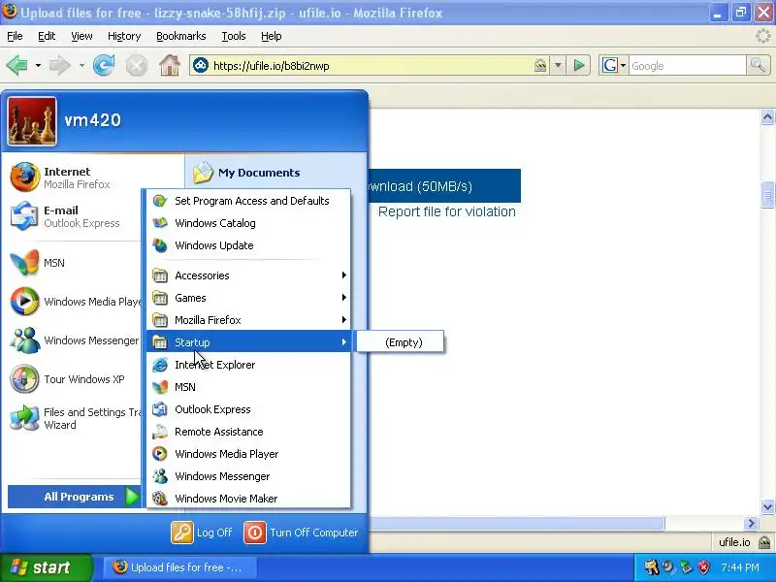The height and width of the screenshot is (582, 776).
Task: Click the URL address field
Action: [x=372, y=65]
